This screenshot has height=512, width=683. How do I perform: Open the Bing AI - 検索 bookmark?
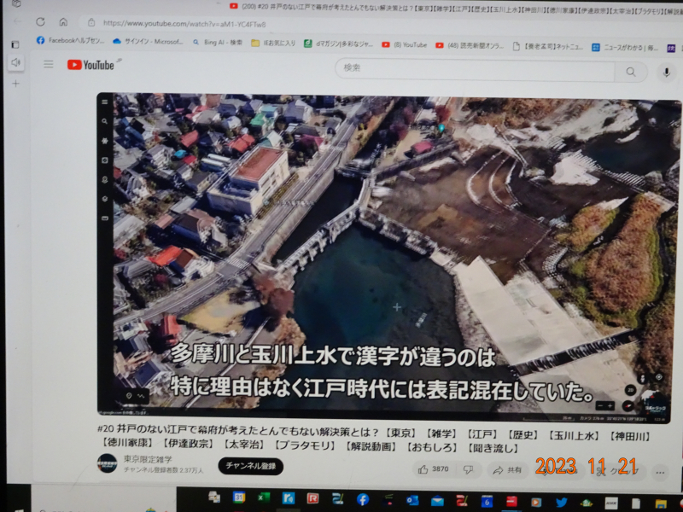218,42
